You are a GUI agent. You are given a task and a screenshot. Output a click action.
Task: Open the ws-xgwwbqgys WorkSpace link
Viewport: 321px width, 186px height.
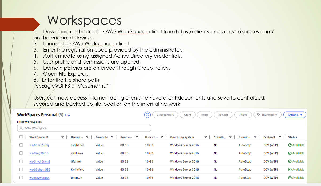coord(39,178)
